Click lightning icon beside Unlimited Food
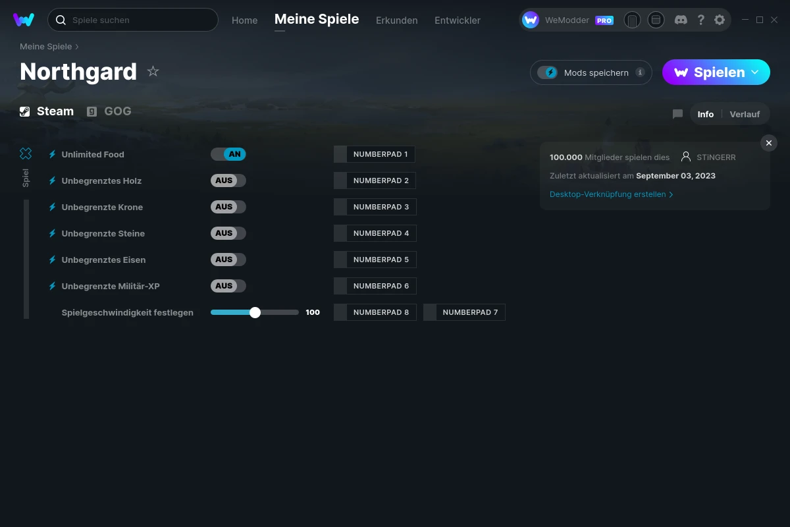The height and width of the screenshot is (527, 790). 53,154
